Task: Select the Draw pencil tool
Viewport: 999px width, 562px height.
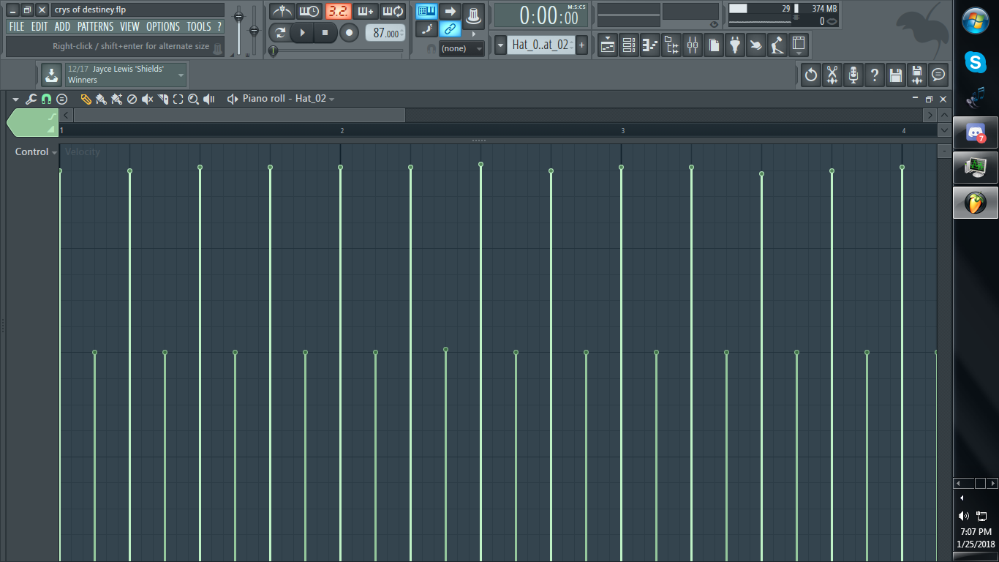Action: click(x=86, y=99)
